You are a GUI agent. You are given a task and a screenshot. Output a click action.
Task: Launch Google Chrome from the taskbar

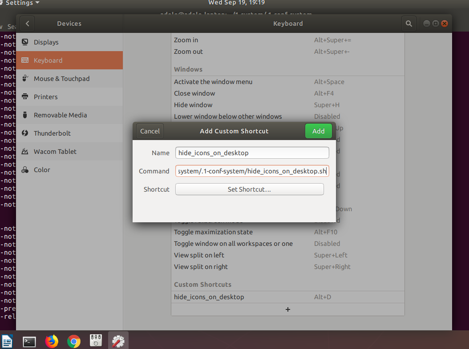(74, 341)
